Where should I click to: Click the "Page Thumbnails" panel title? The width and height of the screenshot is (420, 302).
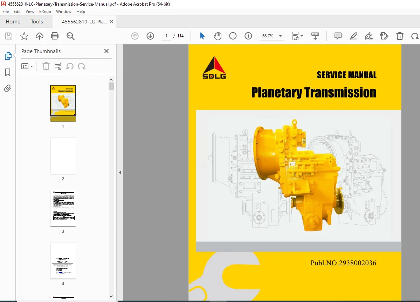41,51
